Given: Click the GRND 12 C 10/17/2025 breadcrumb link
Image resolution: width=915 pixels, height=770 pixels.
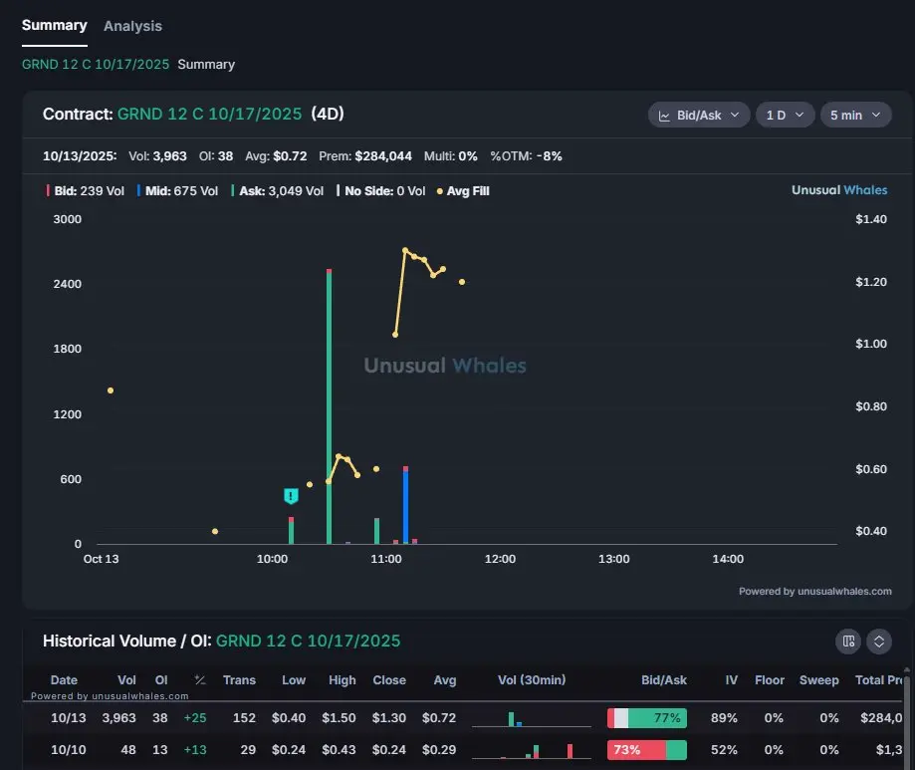Looking at the screenshot, I should click(x=96, y=64).
